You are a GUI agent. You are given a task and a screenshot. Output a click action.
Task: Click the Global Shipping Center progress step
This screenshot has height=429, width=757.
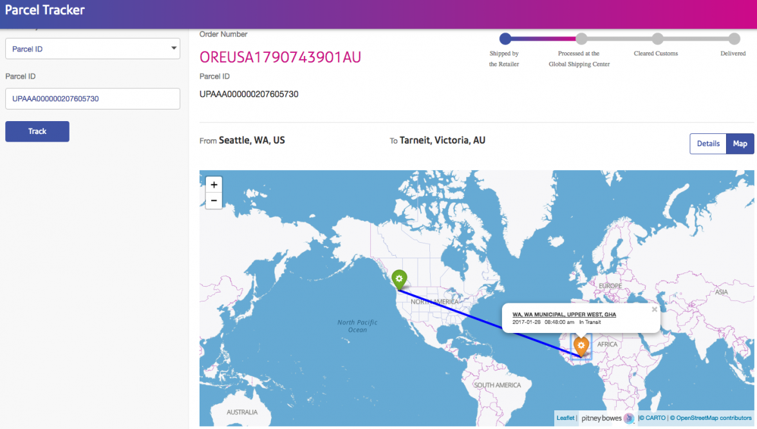581,39
